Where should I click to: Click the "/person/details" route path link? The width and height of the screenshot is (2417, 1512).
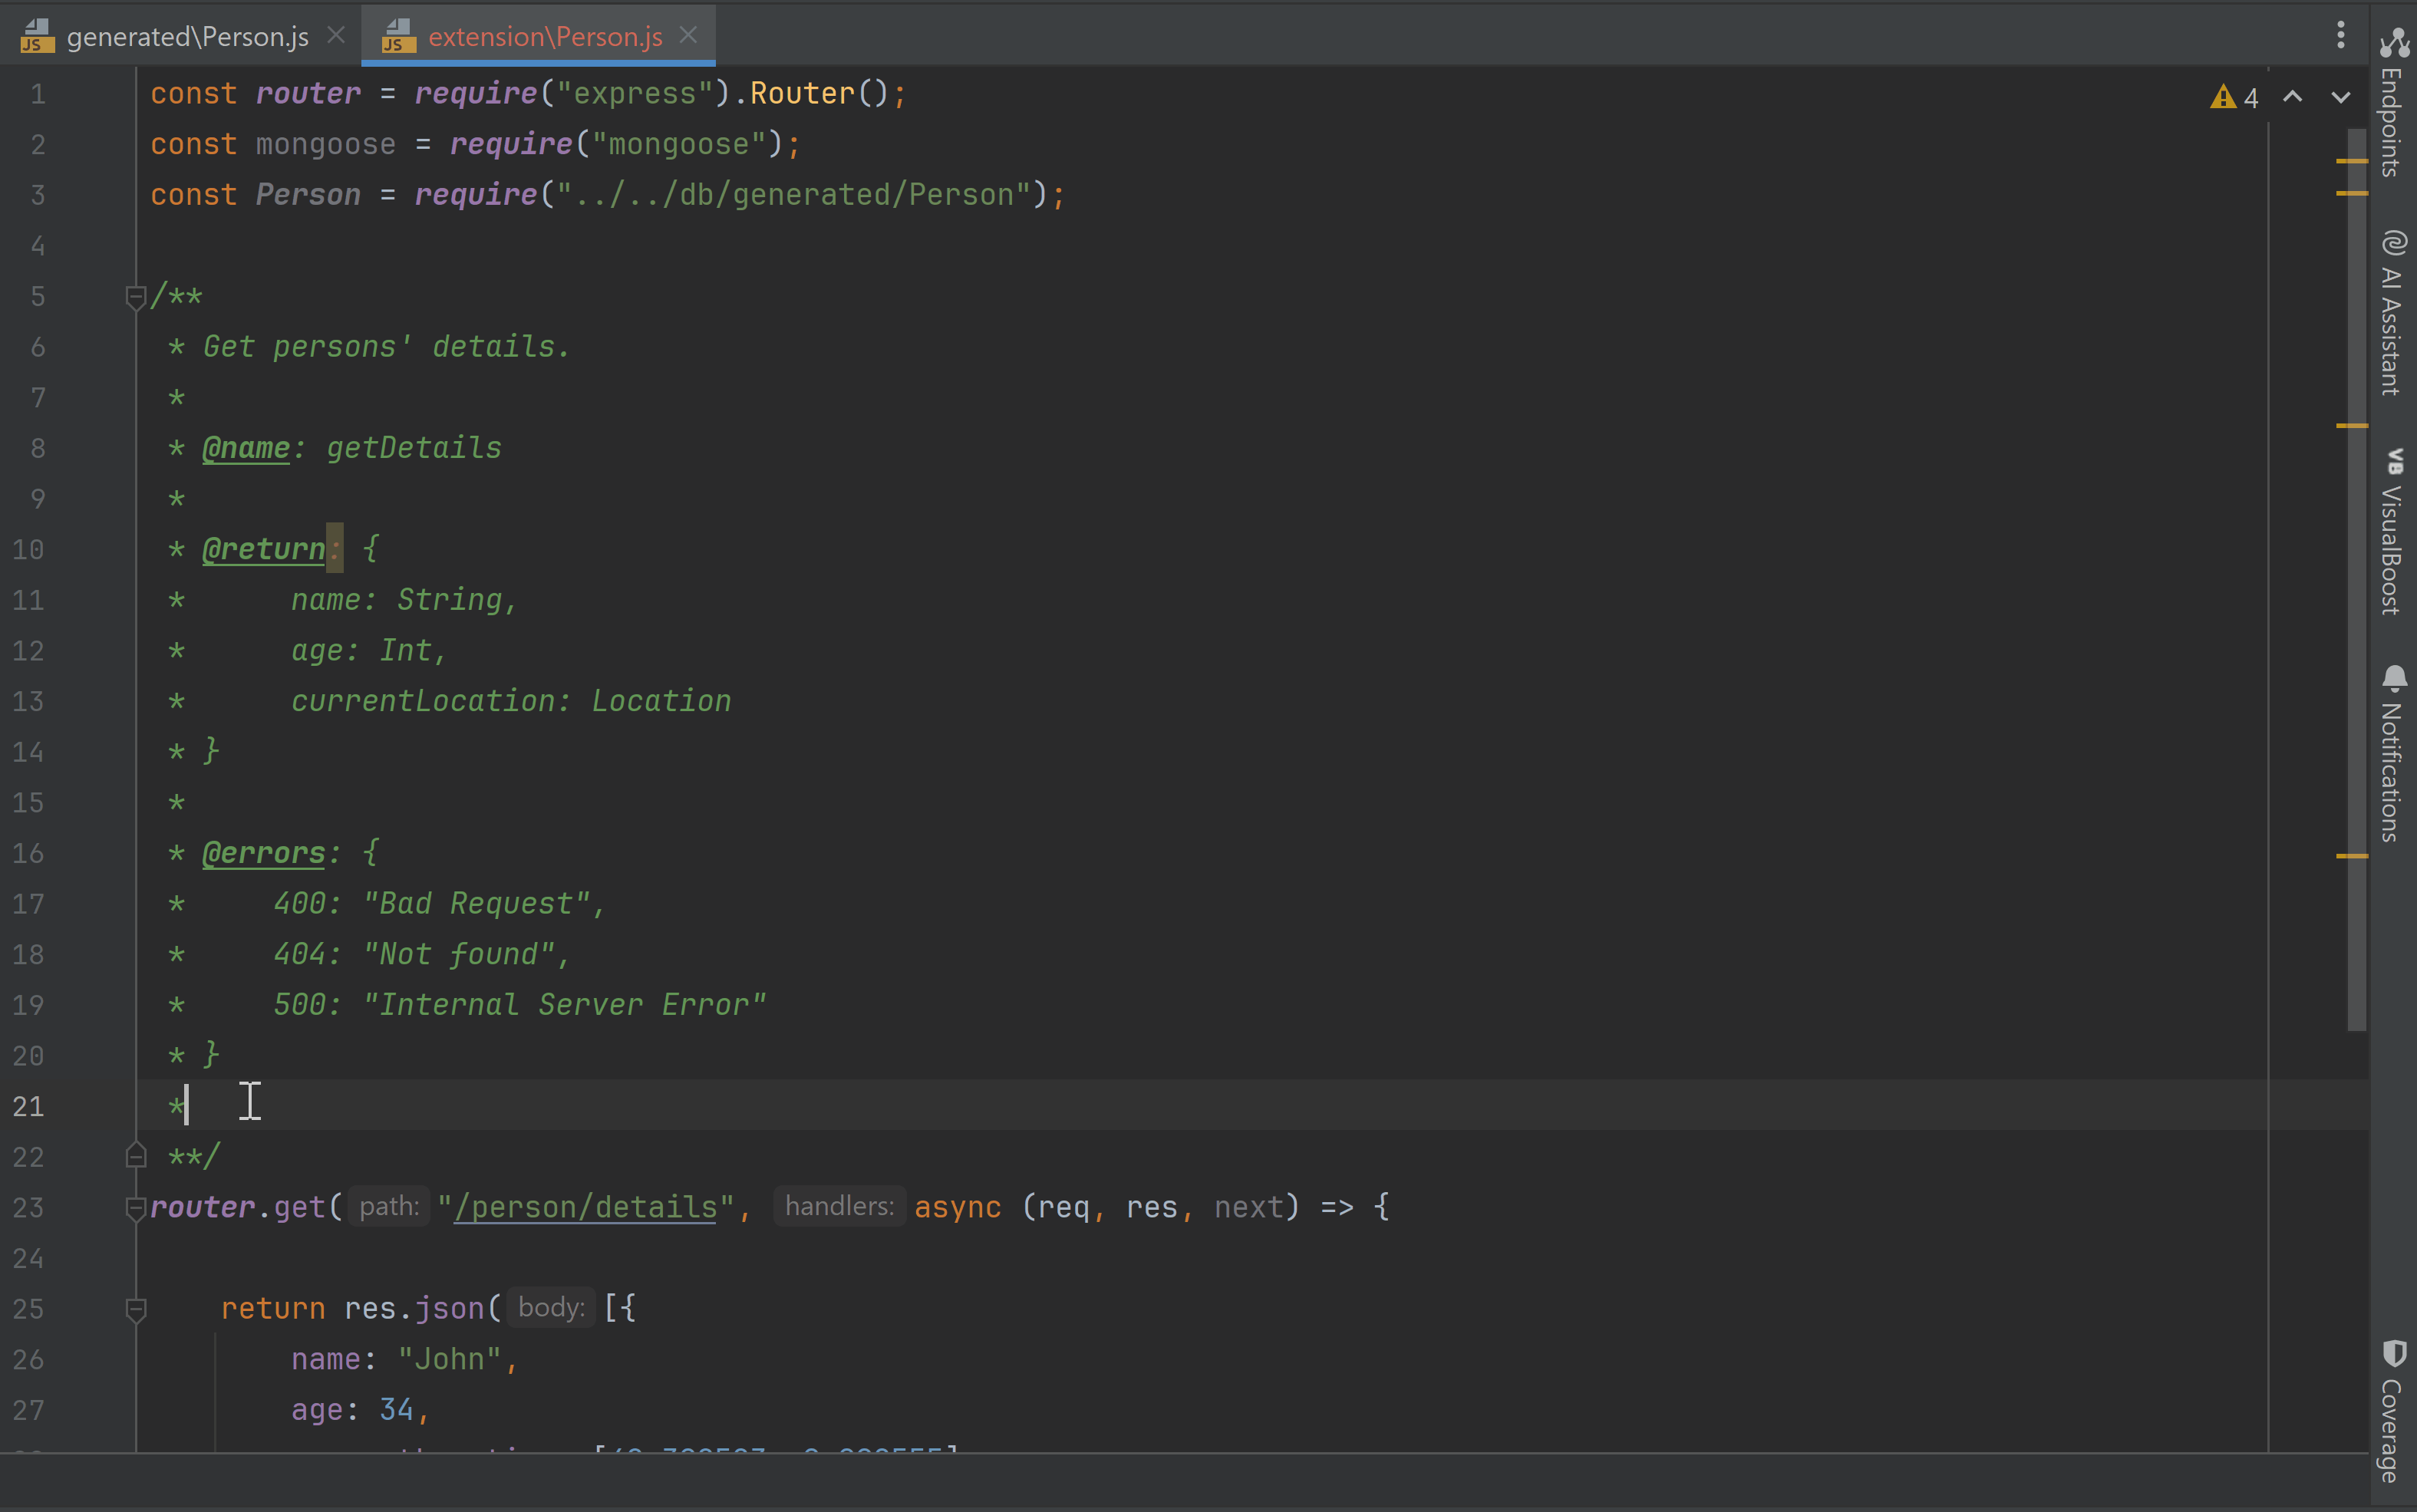[x=586, y=1208]
